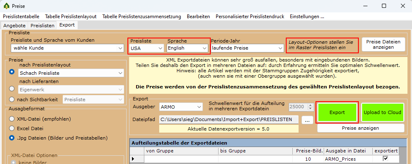
Task: Select 'keine Bilder' XML option radio
Action: (x=13, y=162)
